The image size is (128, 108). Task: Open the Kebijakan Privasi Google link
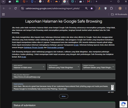(x=34, y=48)
